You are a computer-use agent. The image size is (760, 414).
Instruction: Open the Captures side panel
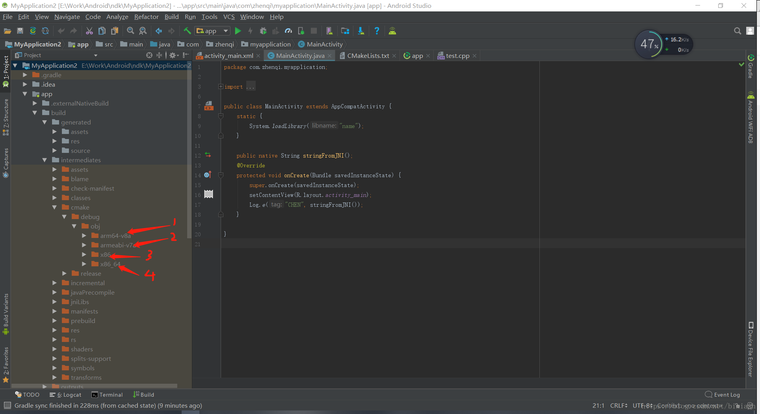click(6, 163)
